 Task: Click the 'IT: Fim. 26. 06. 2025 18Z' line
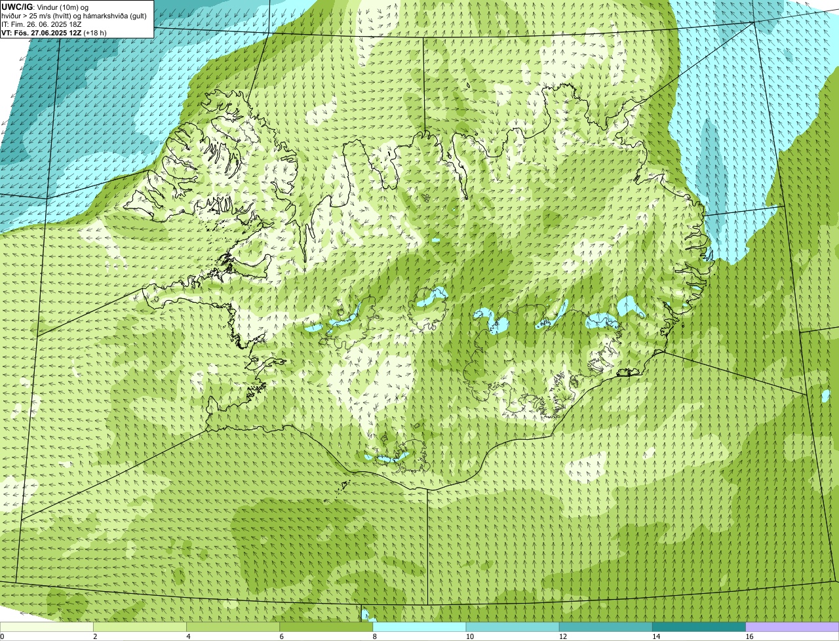pos(41,24)
